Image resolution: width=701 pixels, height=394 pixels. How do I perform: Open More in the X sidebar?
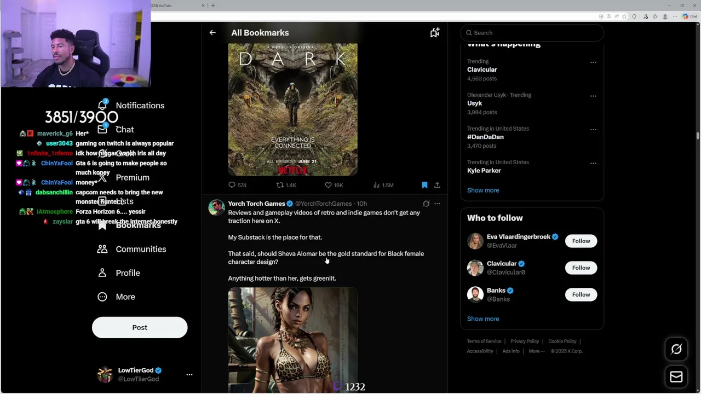(x=116, y=297)
